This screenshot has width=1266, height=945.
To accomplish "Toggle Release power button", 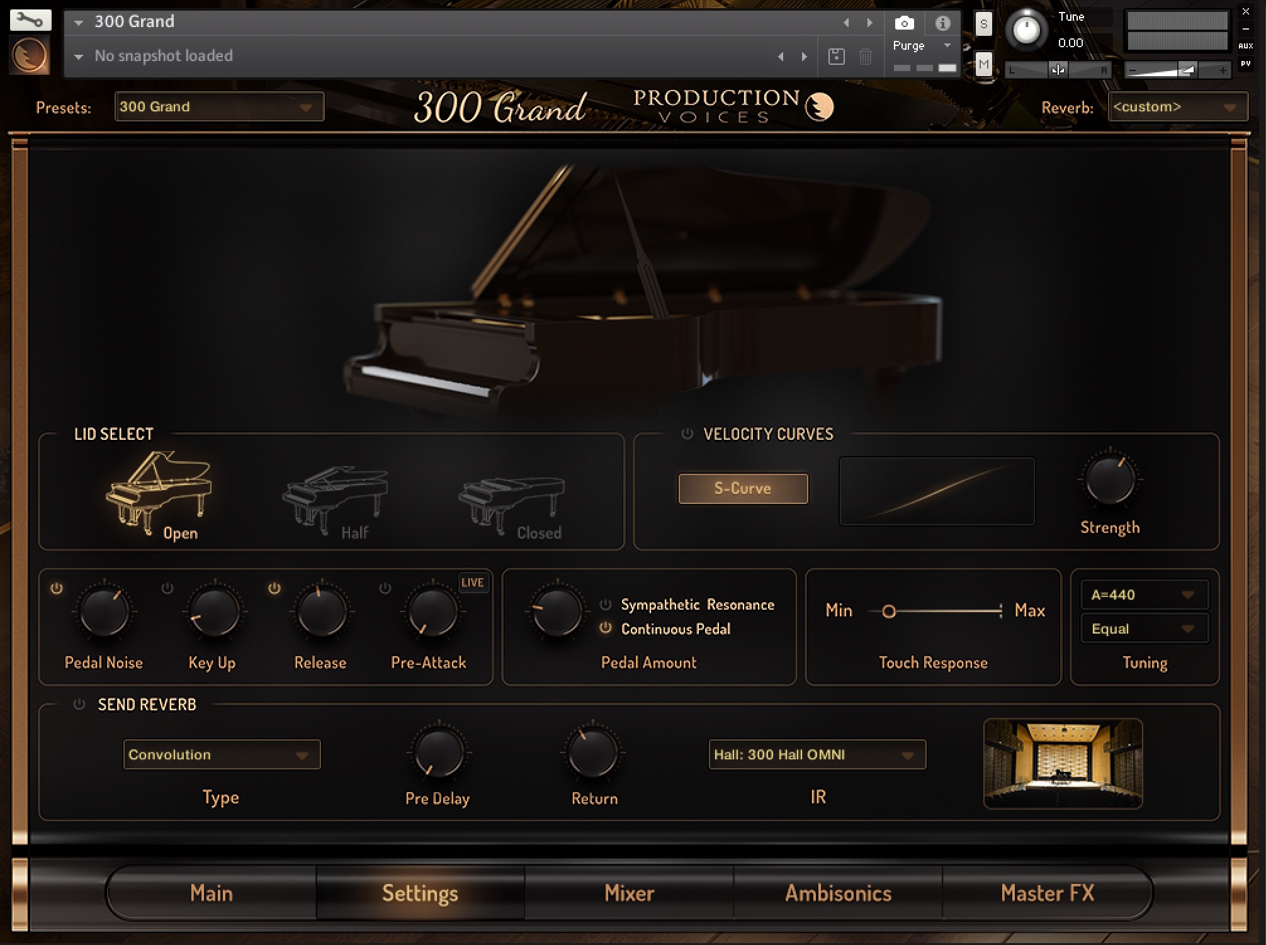I will 274,589.
